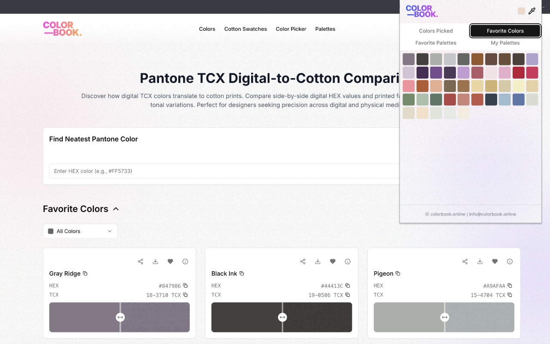
Task: Focus the Enter HEX color input field
Action: click(223, 171)
